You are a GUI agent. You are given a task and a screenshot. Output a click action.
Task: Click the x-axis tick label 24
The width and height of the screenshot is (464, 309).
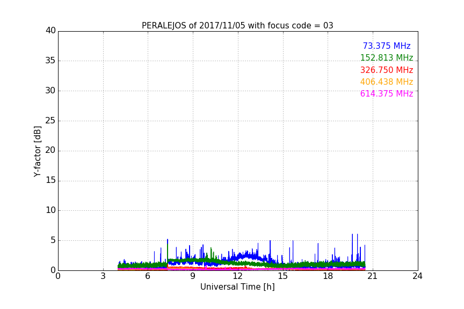pyautogui.click(x=417, y=276)
